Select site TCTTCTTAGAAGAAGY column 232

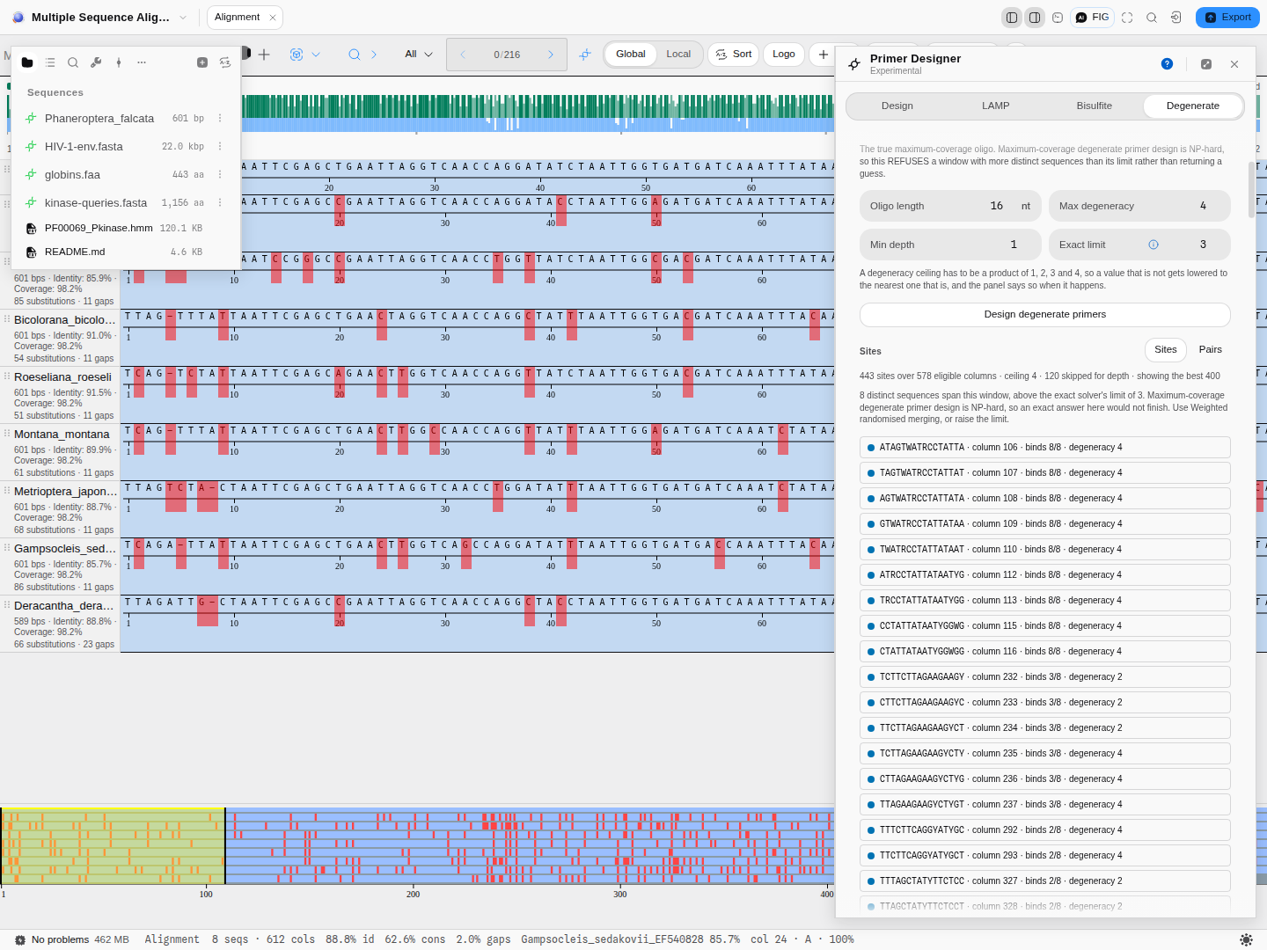[x=1045, y=677]
